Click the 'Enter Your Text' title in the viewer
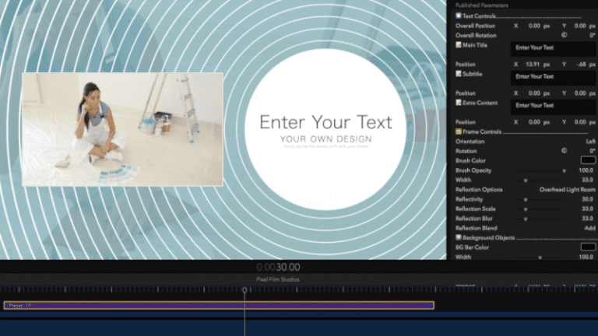Screen dimensions: 598x336 pyautogui.click(x=325, y=122)
